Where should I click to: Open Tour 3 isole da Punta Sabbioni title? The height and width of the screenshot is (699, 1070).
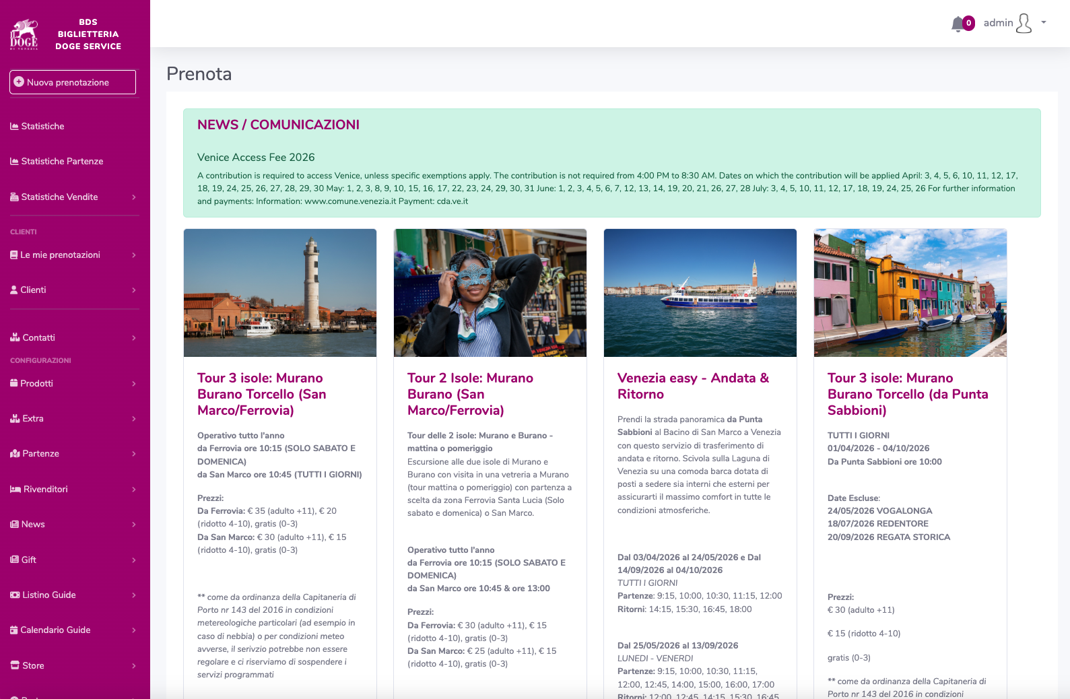pos(908,394)
